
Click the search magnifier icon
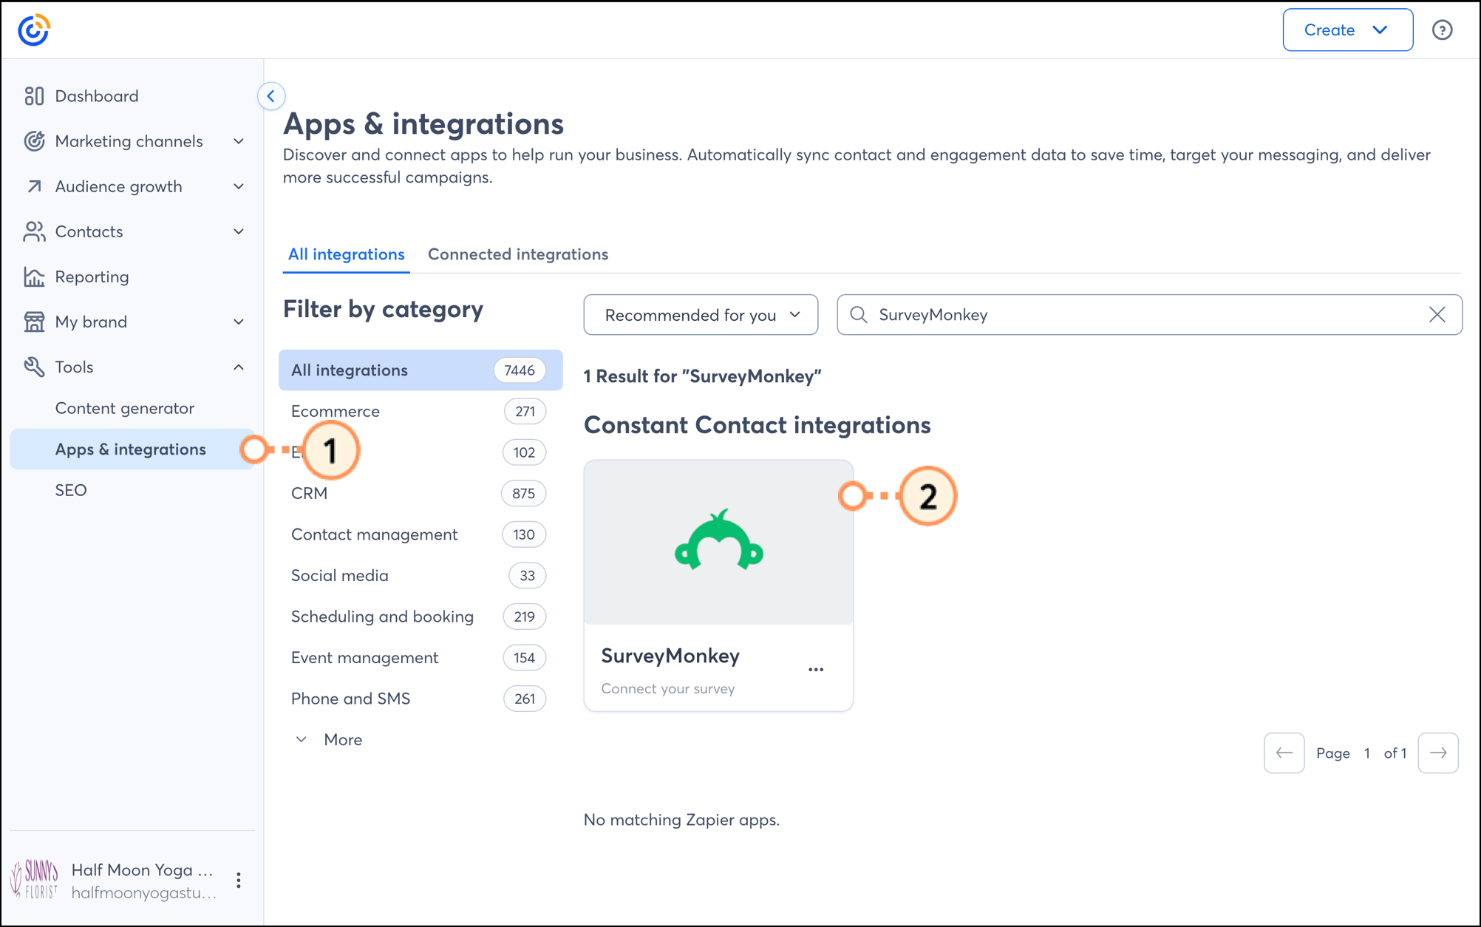[x=858, y=315]
